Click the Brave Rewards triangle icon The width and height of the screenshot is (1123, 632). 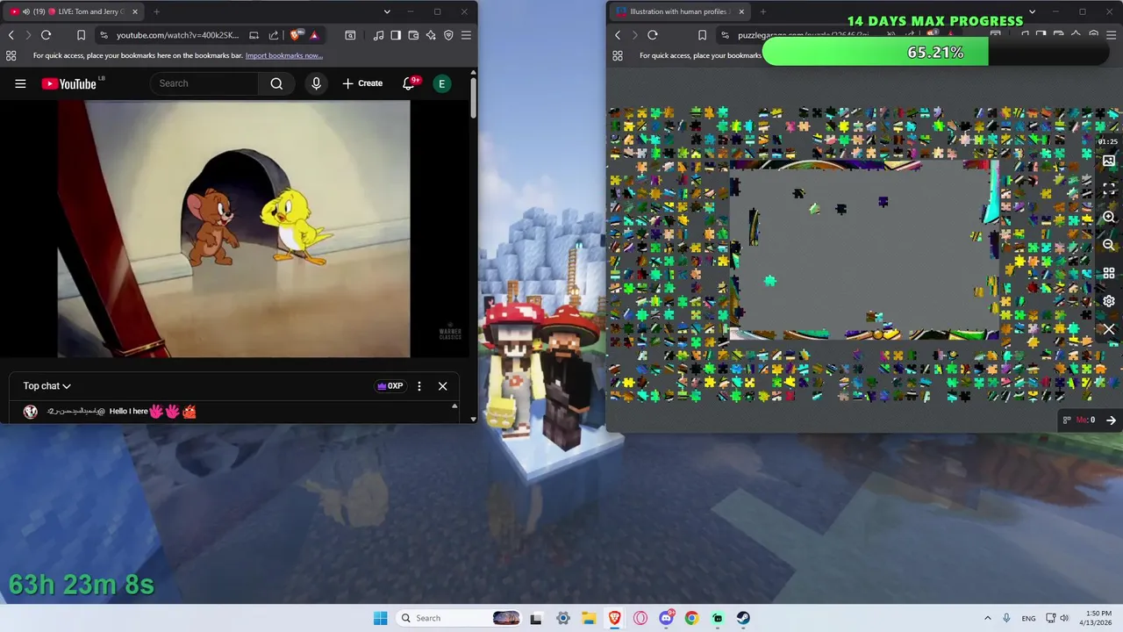[313, 35]
